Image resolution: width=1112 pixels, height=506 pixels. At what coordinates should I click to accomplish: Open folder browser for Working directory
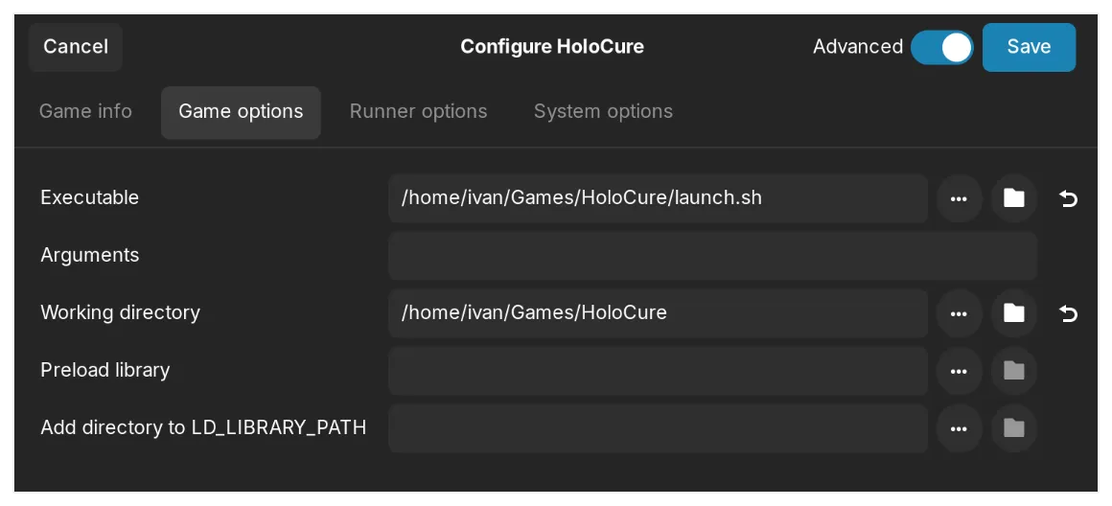1013,313
